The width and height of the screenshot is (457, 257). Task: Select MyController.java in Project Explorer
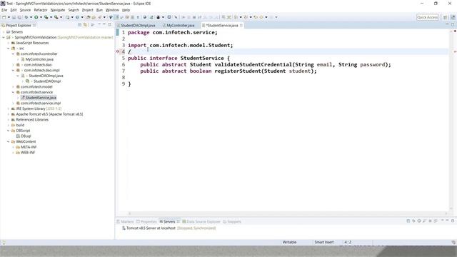pos(39,59)
